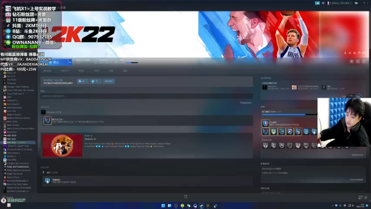Open the first tab under play bar
The height and width of the screenshot is (209, 371).
(x=47, y=71)
